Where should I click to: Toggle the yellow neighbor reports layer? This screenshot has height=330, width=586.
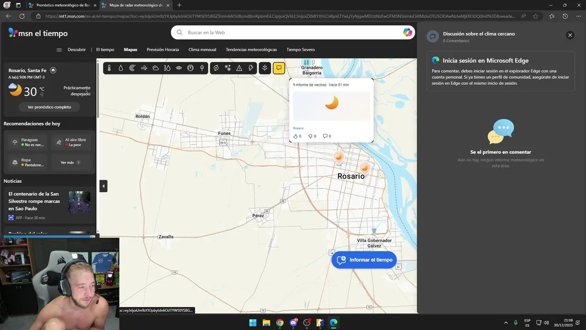[279, 68]
